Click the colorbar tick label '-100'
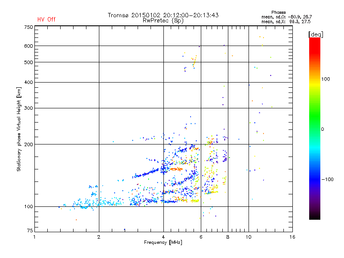Viewport: 344px width, 258px height. pyautogui.click(x=327, y=179)
